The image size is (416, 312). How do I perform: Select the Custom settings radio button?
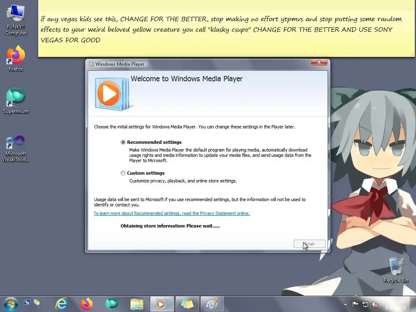click(123, 173)
